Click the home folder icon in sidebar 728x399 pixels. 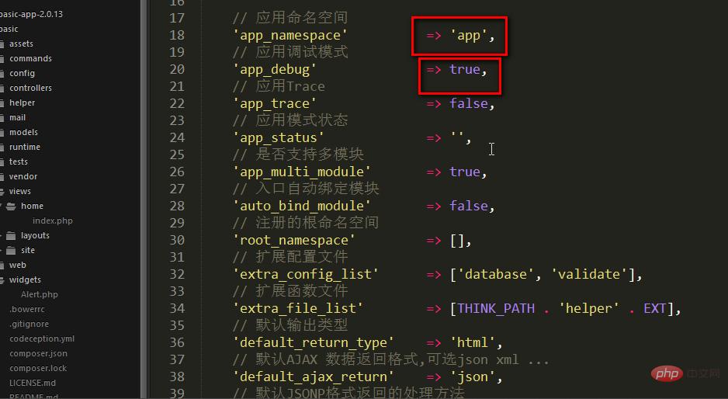coord(12,206)
